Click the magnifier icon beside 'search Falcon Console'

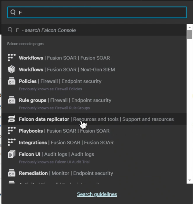10,30
